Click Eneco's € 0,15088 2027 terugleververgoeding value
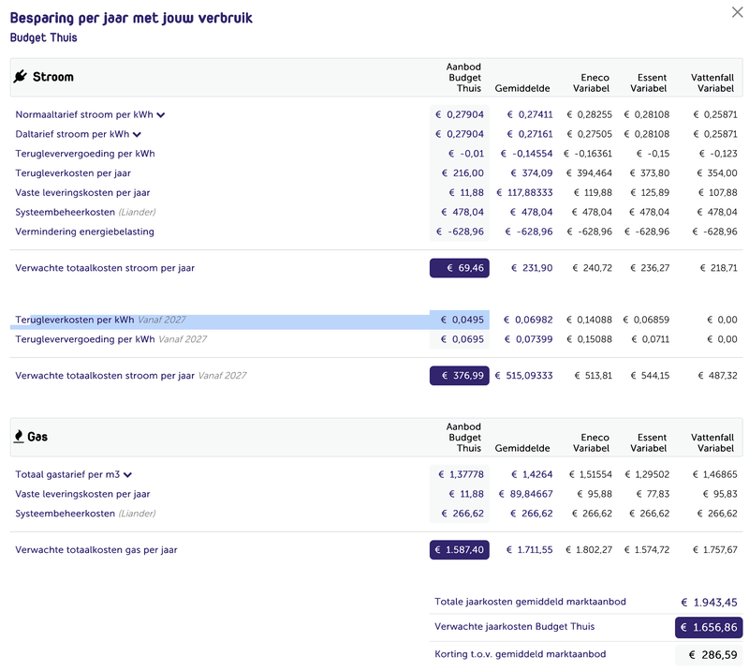The image size is (749, 672). pyautogui.click(x=589, y=339)
